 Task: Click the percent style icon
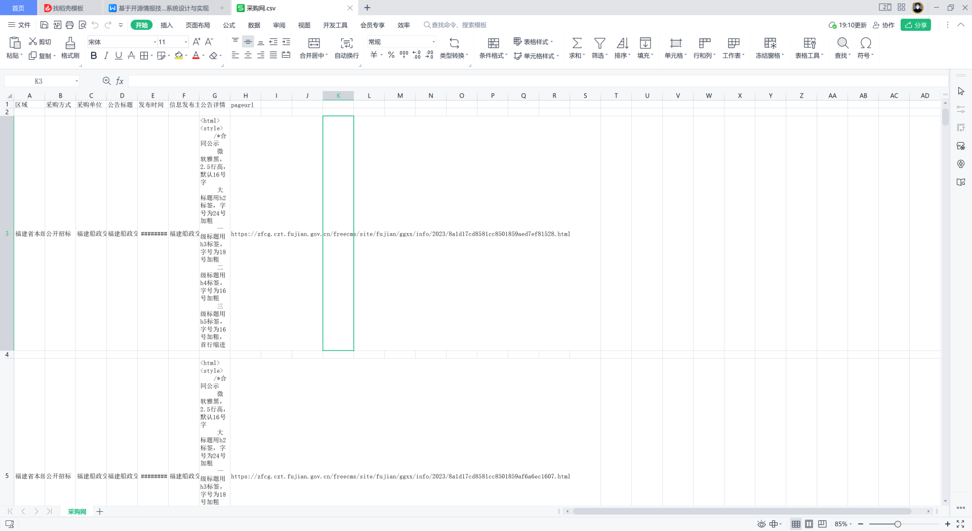[391, 55]
